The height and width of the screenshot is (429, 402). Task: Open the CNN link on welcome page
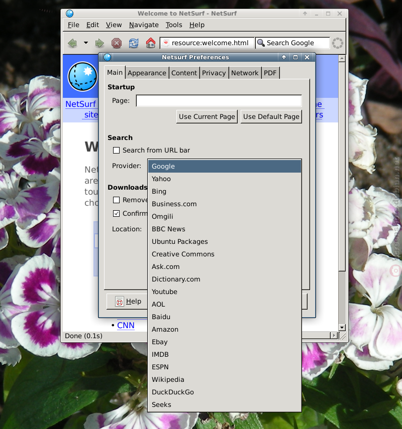click(x=126, y=325)
